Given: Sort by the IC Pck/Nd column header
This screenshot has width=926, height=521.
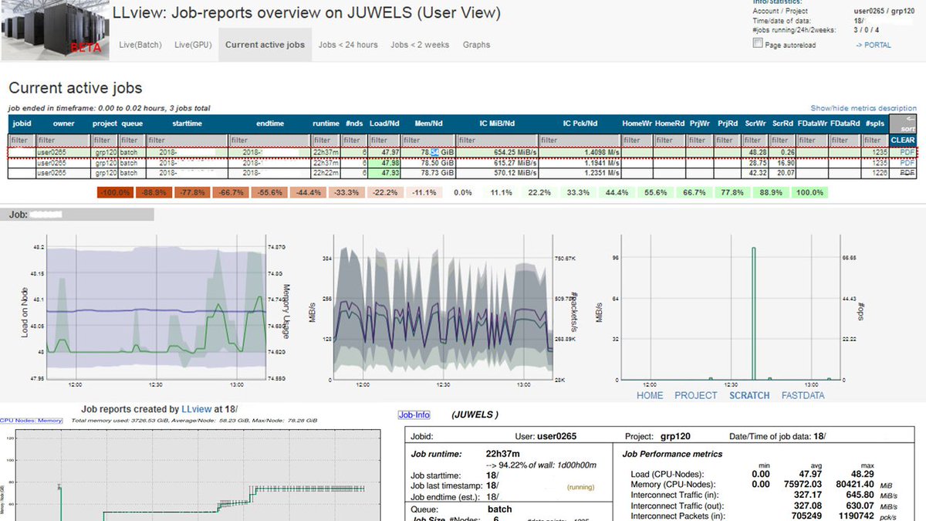Looking at the screenshot, I should 579,123.
